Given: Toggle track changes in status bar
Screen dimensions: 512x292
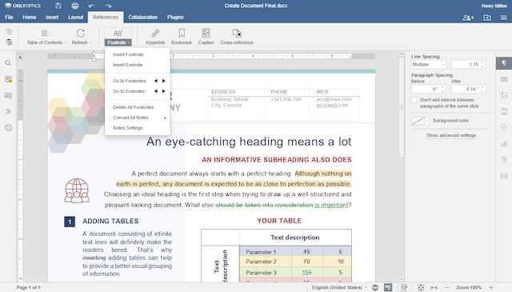Looking at the screenshot, I should (x=404, y=287).
